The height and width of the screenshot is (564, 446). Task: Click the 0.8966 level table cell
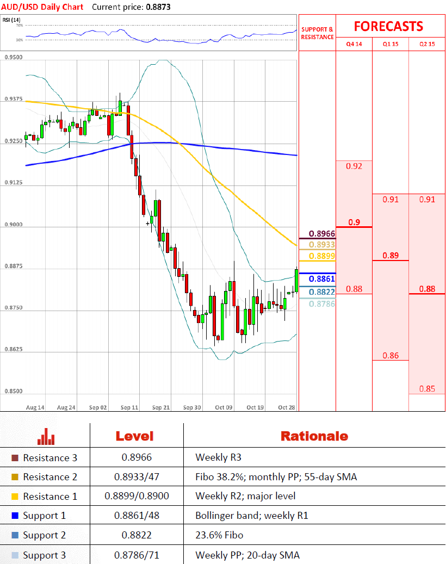(137, 457)
